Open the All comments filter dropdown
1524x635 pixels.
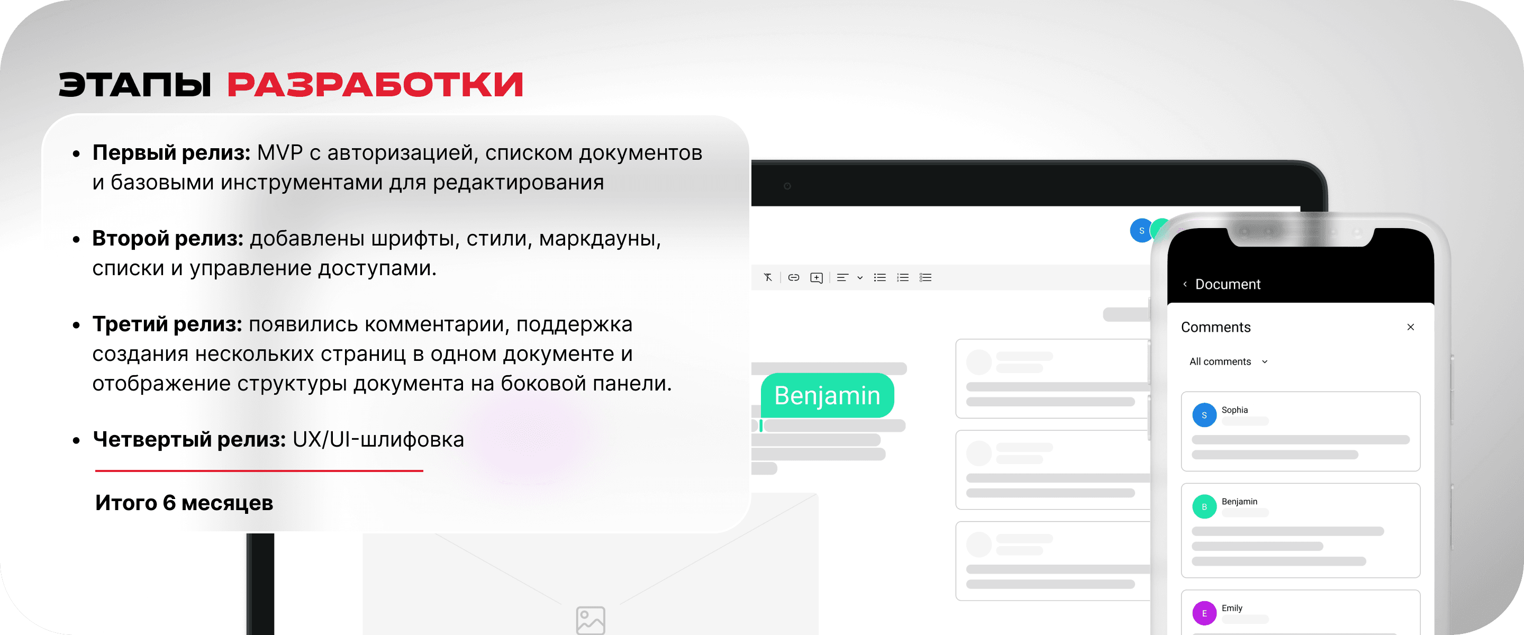point(1228,361)
